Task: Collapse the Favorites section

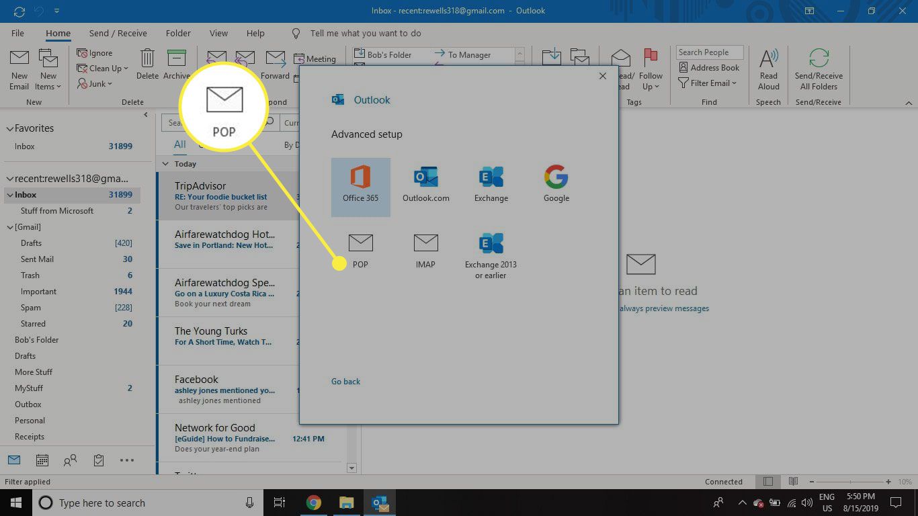Action: pos(9,128)
